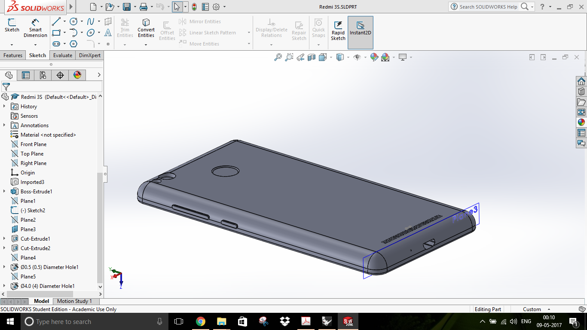
Task: Open Google Chrome from the taskbar
Action: [x=200, y=321]
